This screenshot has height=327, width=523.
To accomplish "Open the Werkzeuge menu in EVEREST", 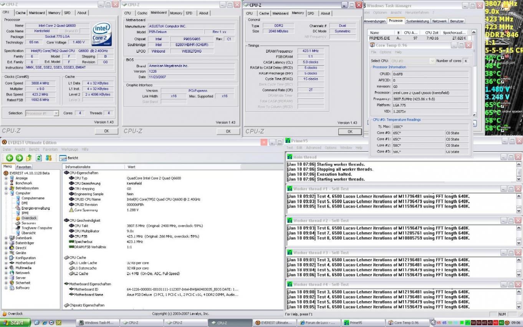I will [69, 149].
